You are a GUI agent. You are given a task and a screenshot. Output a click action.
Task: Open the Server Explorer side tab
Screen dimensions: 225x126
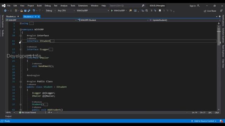2,21
